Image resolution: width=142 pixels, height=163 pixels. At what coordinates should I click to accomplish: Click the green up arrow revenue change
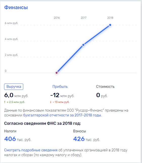[5, 102]
